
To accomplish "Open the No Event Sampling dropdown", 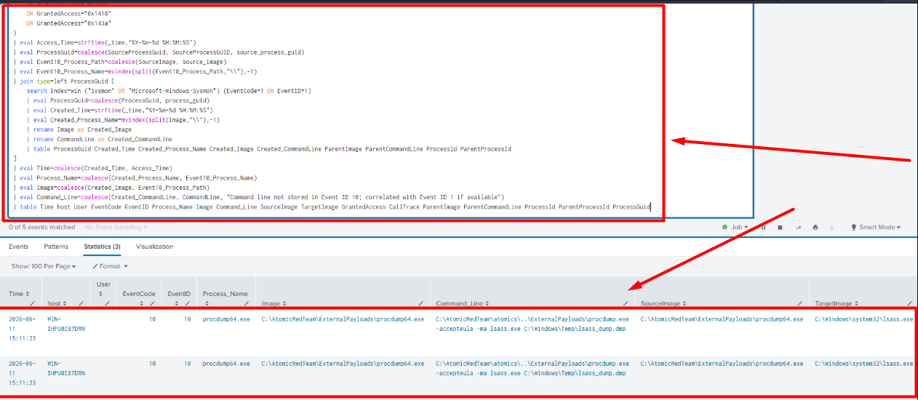I will pyautogui.click(x=116, y=228).
